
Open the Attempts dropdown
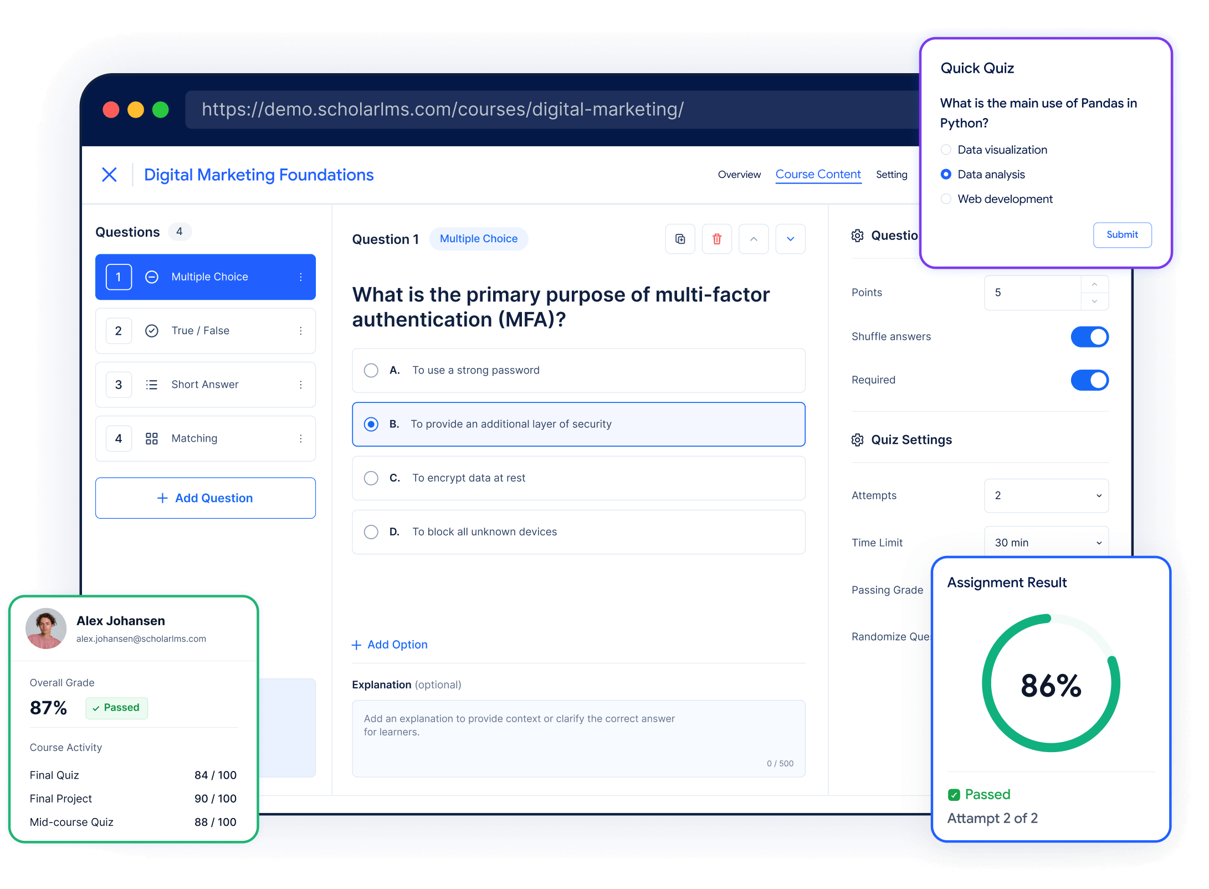pos(1046,495)
